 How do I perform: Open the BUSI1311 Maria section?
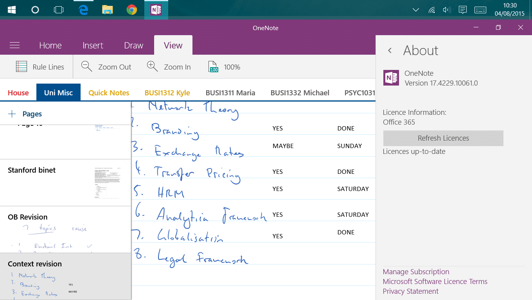[230, 93]
